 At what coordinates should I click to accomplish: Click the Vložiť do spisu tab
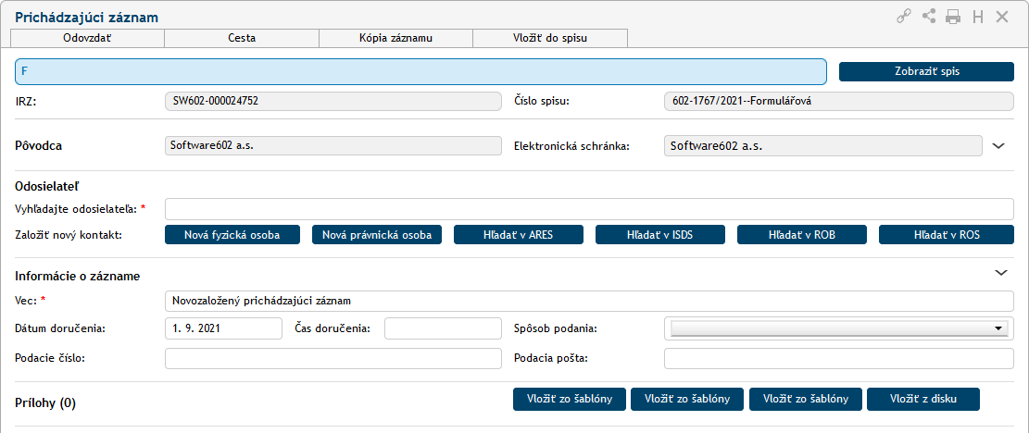coord(550,39)
